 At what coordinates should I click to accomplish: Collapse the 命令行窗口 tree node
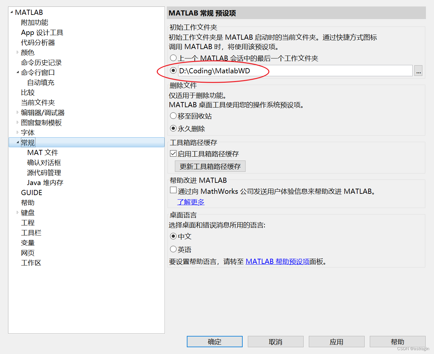click(x=17, y=72)
